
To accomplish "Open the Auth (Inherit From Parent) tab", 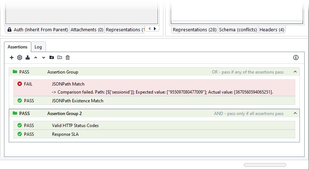I will (x=37, y=29).
